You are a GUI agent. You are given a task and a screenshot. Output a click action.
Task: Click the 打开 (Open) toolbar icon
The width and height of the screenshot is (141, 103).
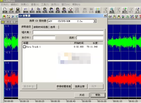11,10
